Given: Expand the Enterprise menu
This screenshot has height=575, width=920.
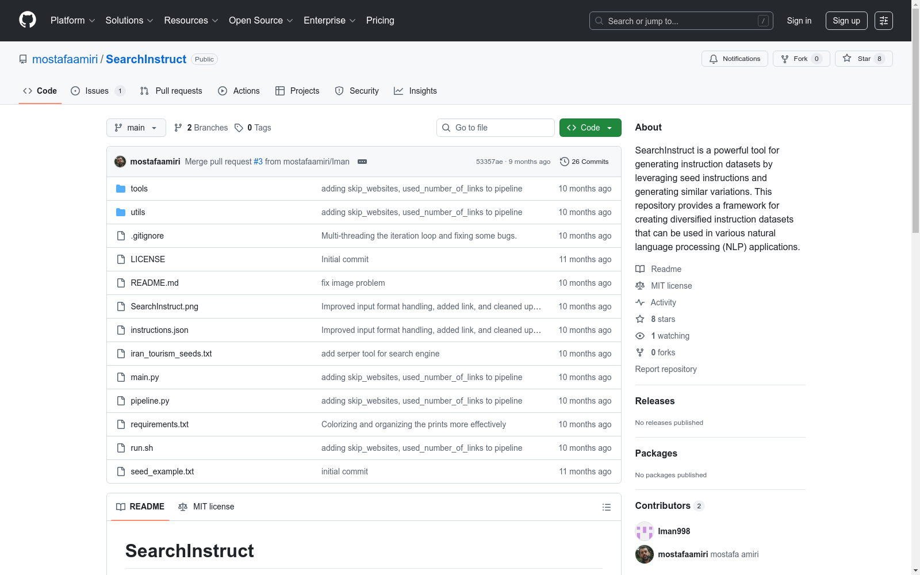Looking at the screenshot, I should pyautogui.click(x=329, y=21).
